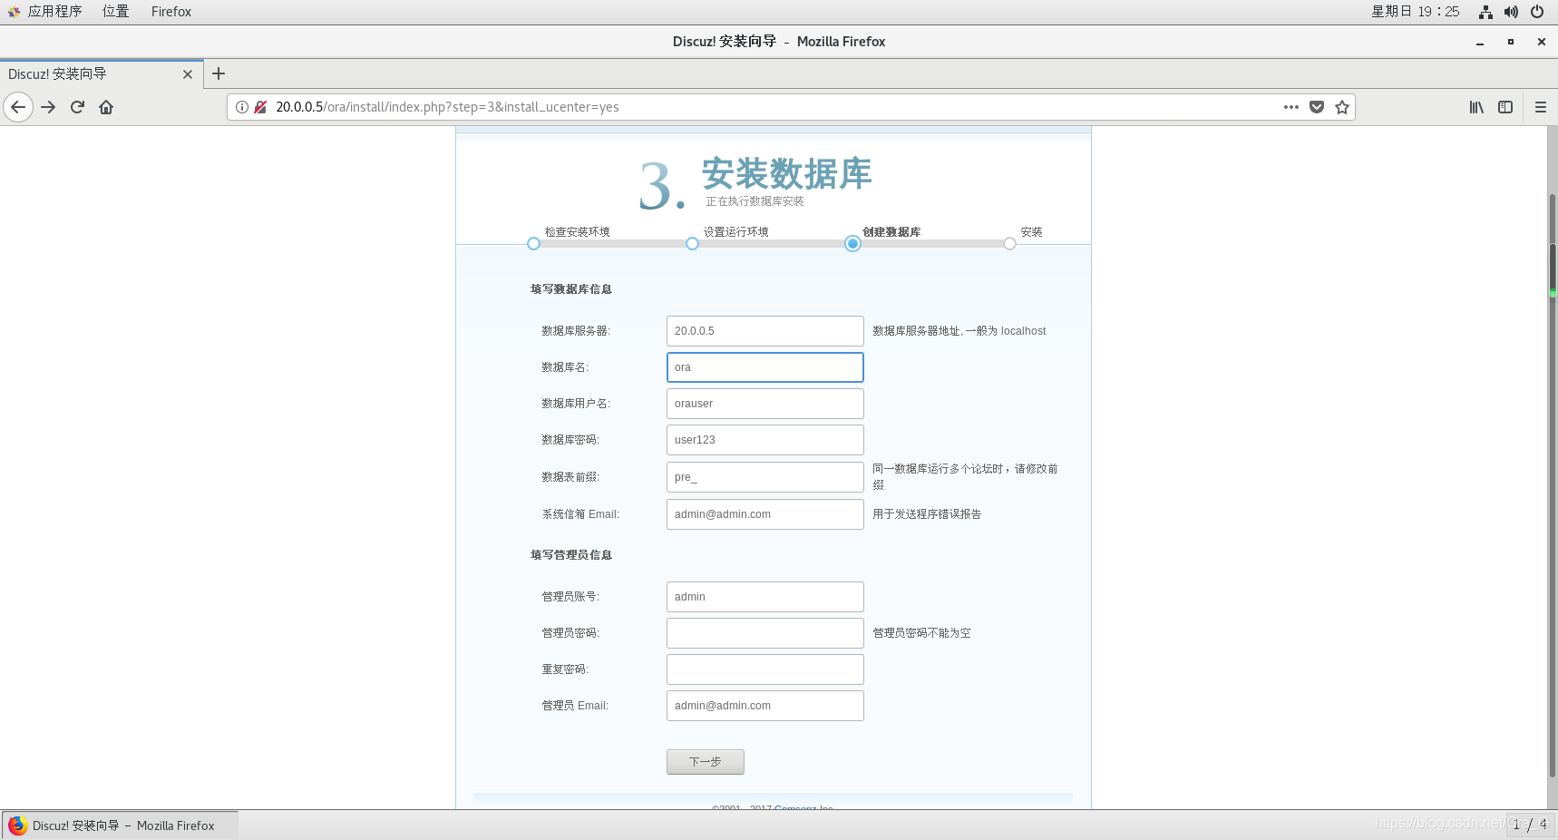
Task: Open the Firefox application menu in top bar
Action: pos(171,12)
